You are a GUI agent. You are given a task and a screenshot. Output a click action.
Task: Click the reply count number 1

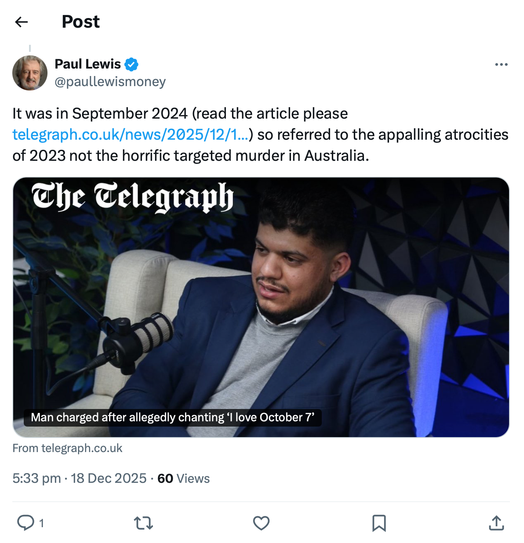pos(41,523)
